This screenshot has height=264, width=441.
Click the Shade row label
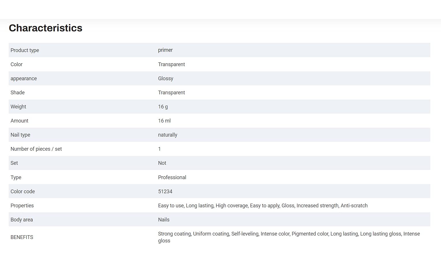[18, 93]
